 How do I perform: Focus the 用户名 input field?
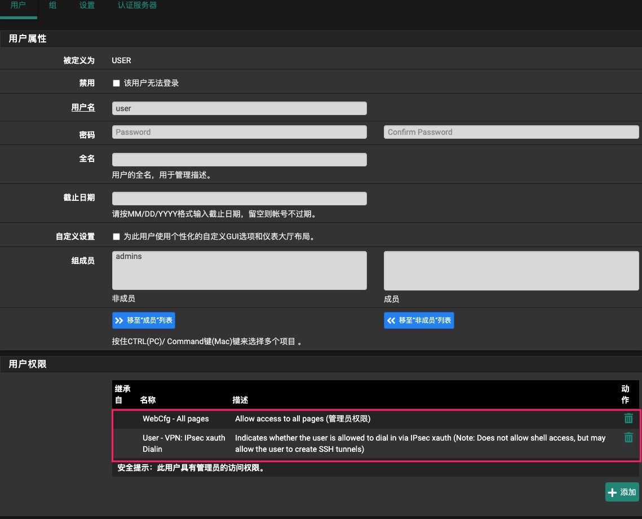click(x=239, y=108)
